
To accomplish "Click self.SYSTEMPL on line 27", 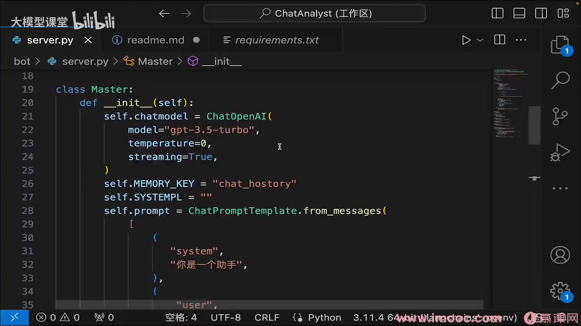I will [143, 197].
